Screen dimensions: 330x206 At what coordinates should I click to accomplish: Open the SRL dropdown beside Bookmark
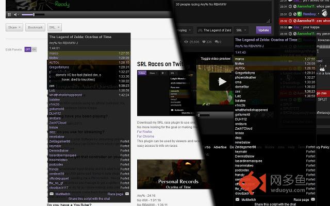tap(55, 27)
